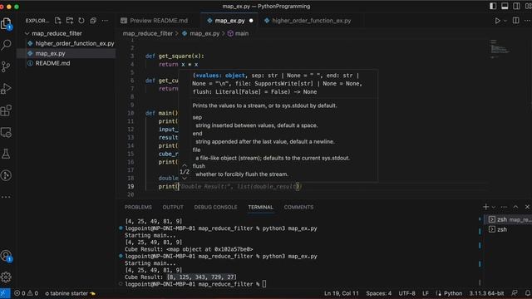Click the terminal command prompt line
Screen dimensions: 532x299
point(195,284)
